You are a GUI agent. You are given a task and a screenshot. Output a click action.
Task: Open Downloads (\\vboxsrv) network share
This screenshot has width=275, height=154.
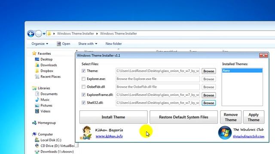tap(57, 151)
